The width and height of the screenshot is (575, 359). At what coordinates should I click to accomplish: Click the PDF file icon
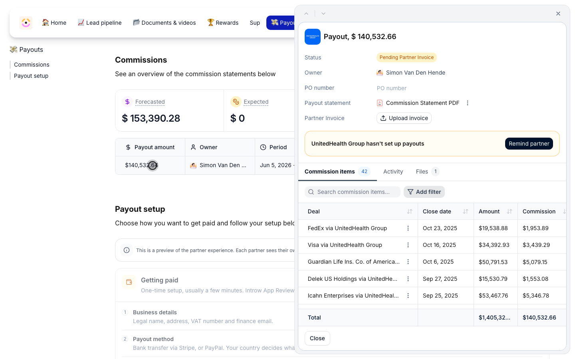[x=380, y=103]
